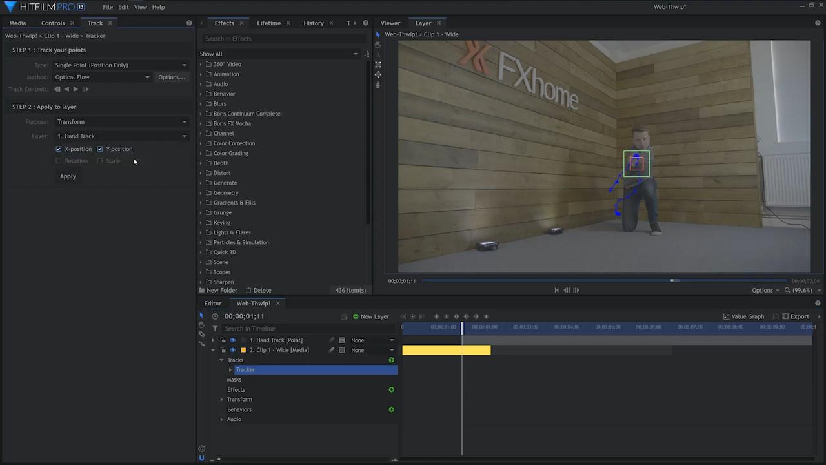
Task: Open the Method Optical Flow dropdown
Action: pyautogui.click(x=102, y=77)
